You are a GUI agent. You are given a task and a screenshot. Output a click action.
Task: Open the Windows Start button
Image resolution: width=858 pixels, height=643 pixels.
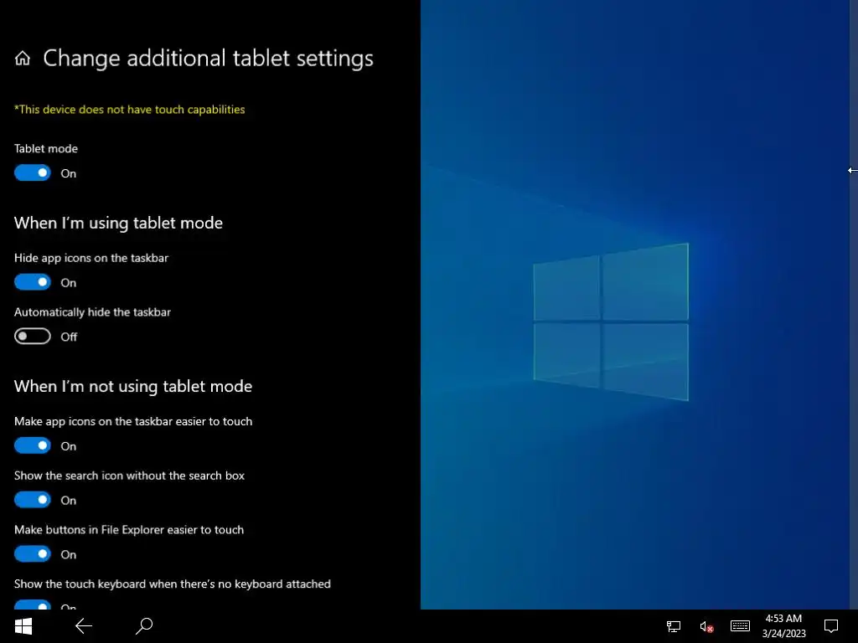tap(23, 626)
